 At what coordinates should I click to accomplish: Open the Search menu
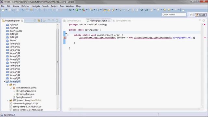pos(45,6)
